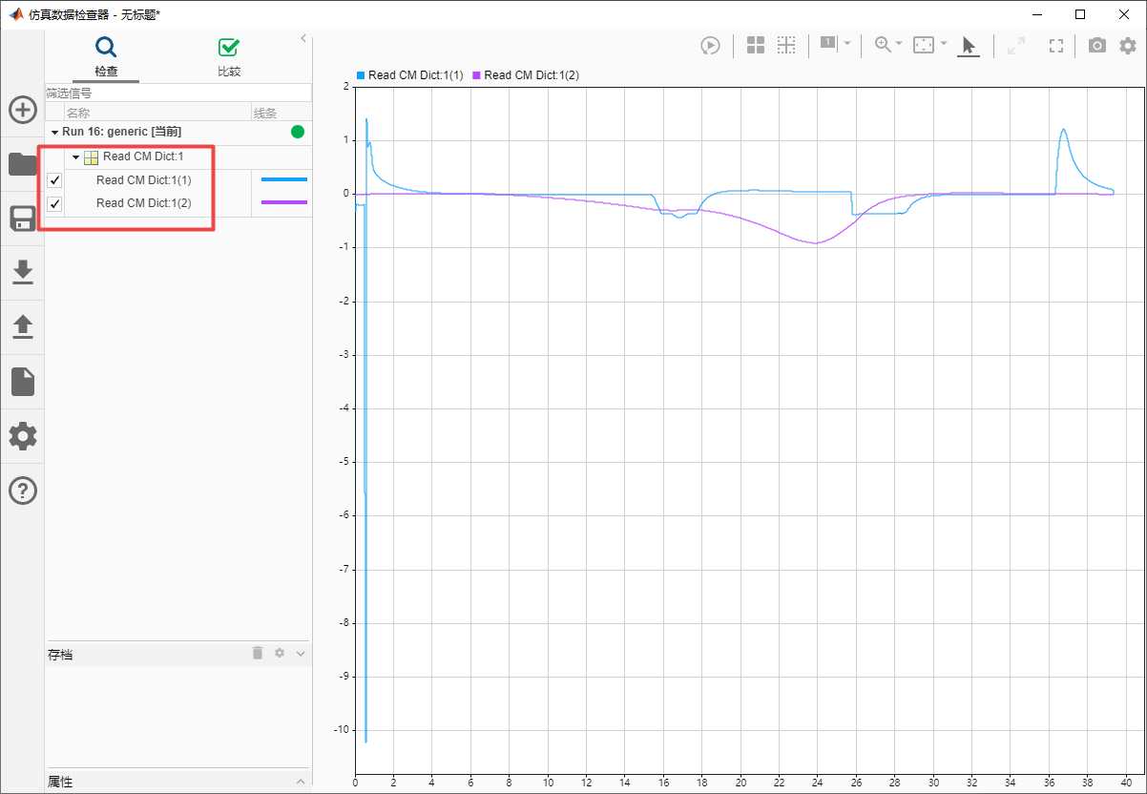Open the fit-to-view dropdown arrow
Image resolution: width=1147 pixels, height=794 pixels.
tap(944, 44)
